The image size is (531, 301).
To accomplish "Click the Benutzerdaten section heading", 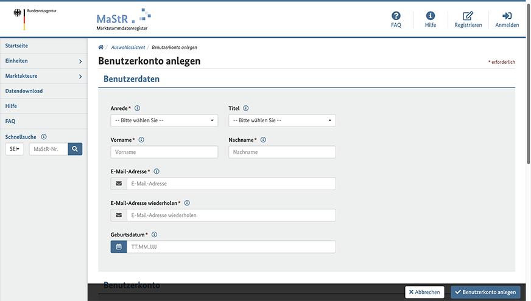I will pyautogui.click(x=132, y=79).
